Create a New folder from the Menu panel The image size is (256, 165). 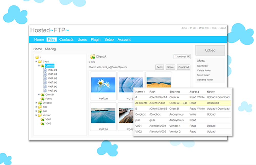coord(203,66)
